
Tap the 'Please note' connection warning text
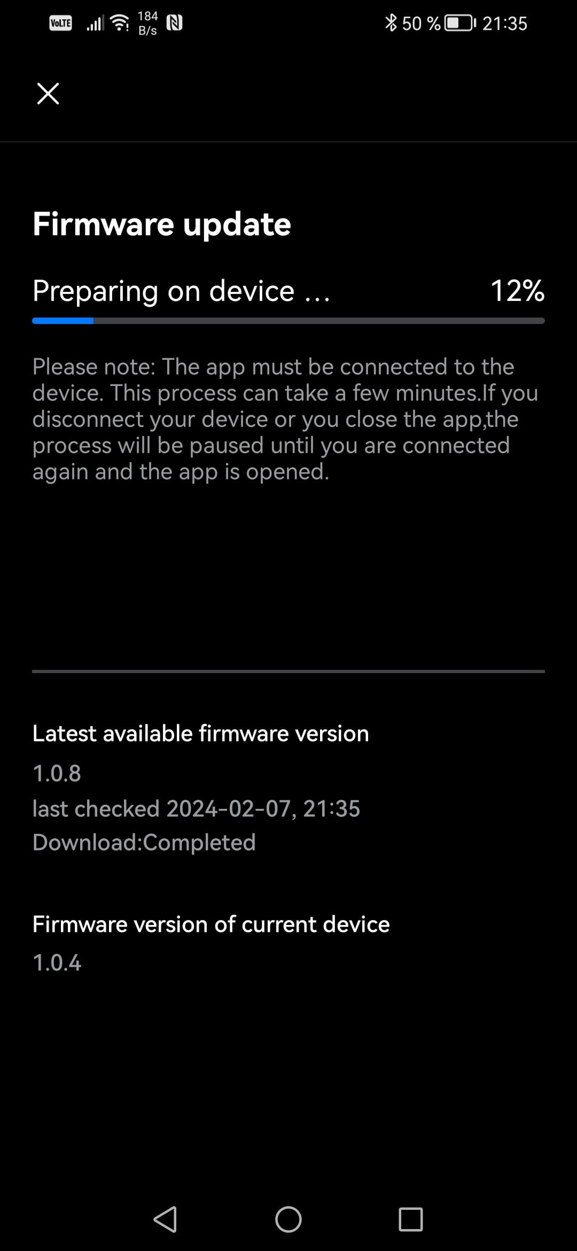pyautogui.click(x=285, y=419)
